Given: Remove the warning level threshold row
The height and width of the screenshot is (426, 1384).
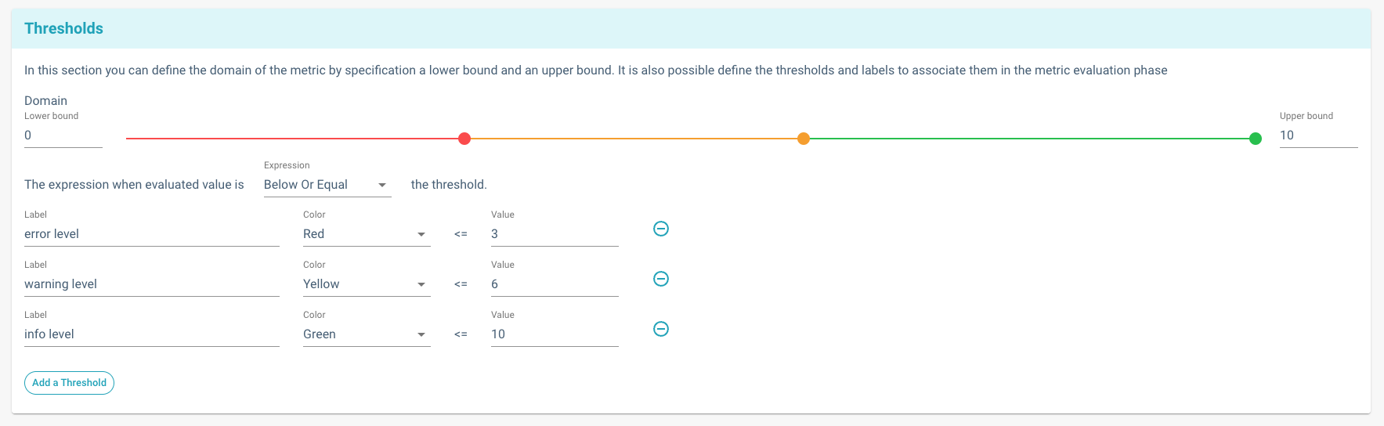Looking at the screenshot, I should (x=661, y=279).
